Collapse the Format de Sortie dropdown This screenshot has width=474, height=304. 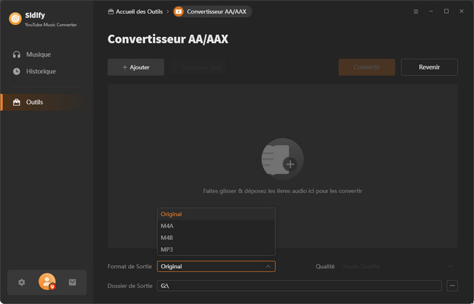[267, 266]
